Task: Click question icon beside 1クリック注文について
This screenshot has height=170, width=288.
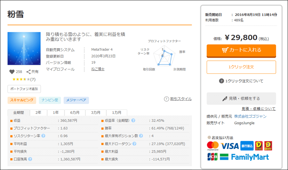Action: (x=221, y=81)
